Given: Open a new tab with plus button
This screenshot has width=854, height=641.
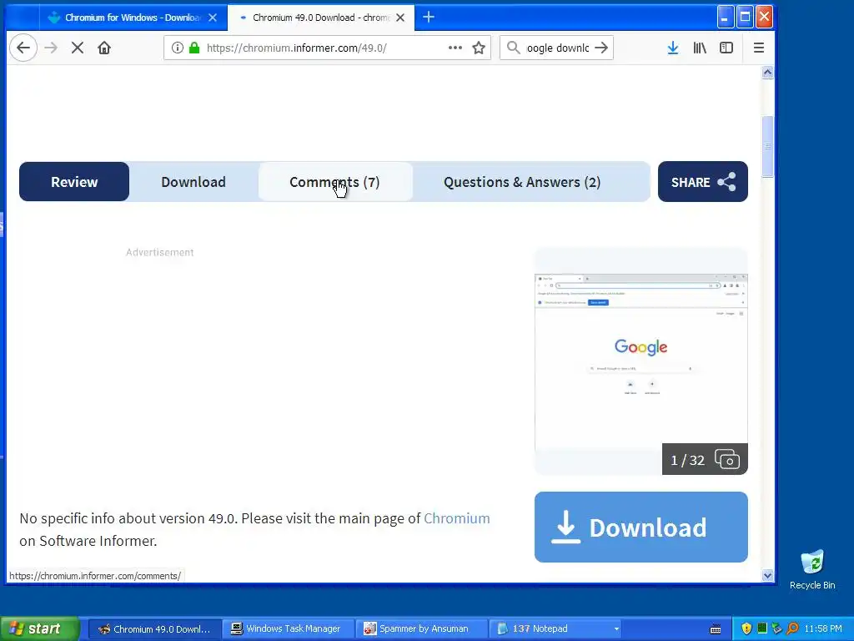Looking at the screenshot, I should tap(429, 18).
